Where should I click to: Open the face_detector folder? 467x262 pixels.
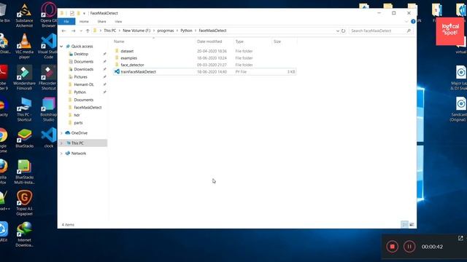[x=132, y=65]
